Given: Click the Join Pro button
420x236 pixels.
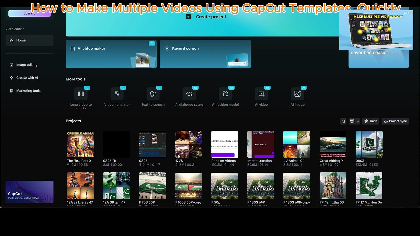Looking at the screenshot, I should pos(30,13).
